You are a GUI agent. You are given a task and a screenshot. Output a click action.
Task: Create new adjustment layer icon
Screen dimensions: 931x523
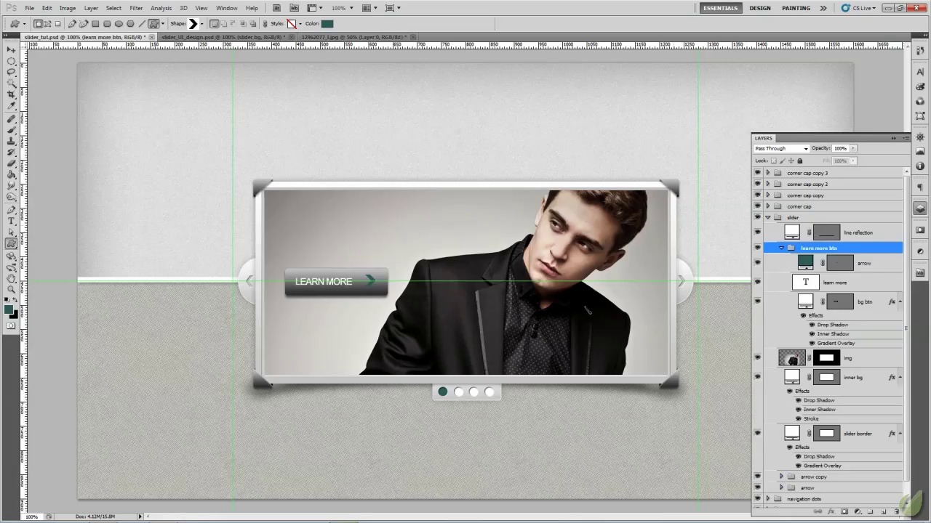pos(858,511)
